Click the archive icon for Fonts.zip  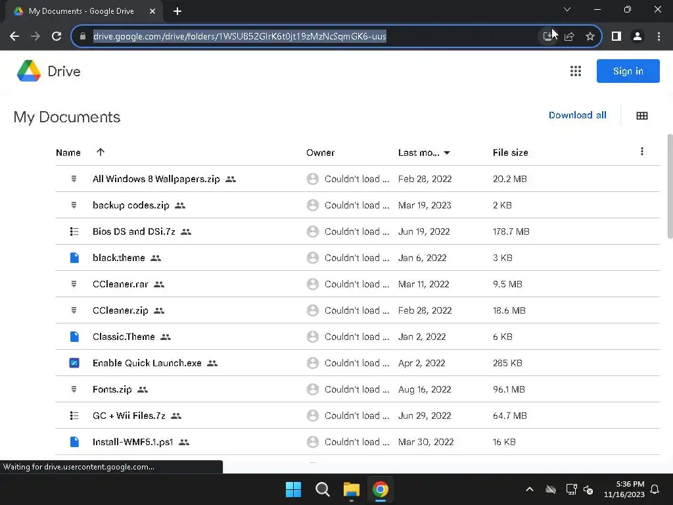point(74,389)
